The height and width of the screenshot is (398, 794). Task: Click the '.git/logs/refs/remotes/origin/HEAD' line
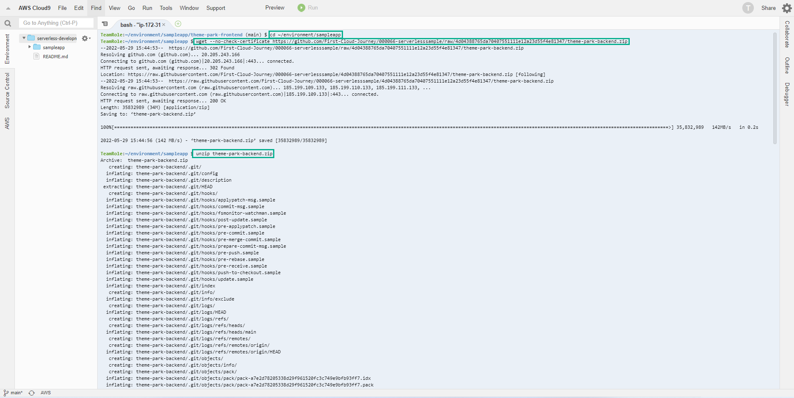point(193,352)
